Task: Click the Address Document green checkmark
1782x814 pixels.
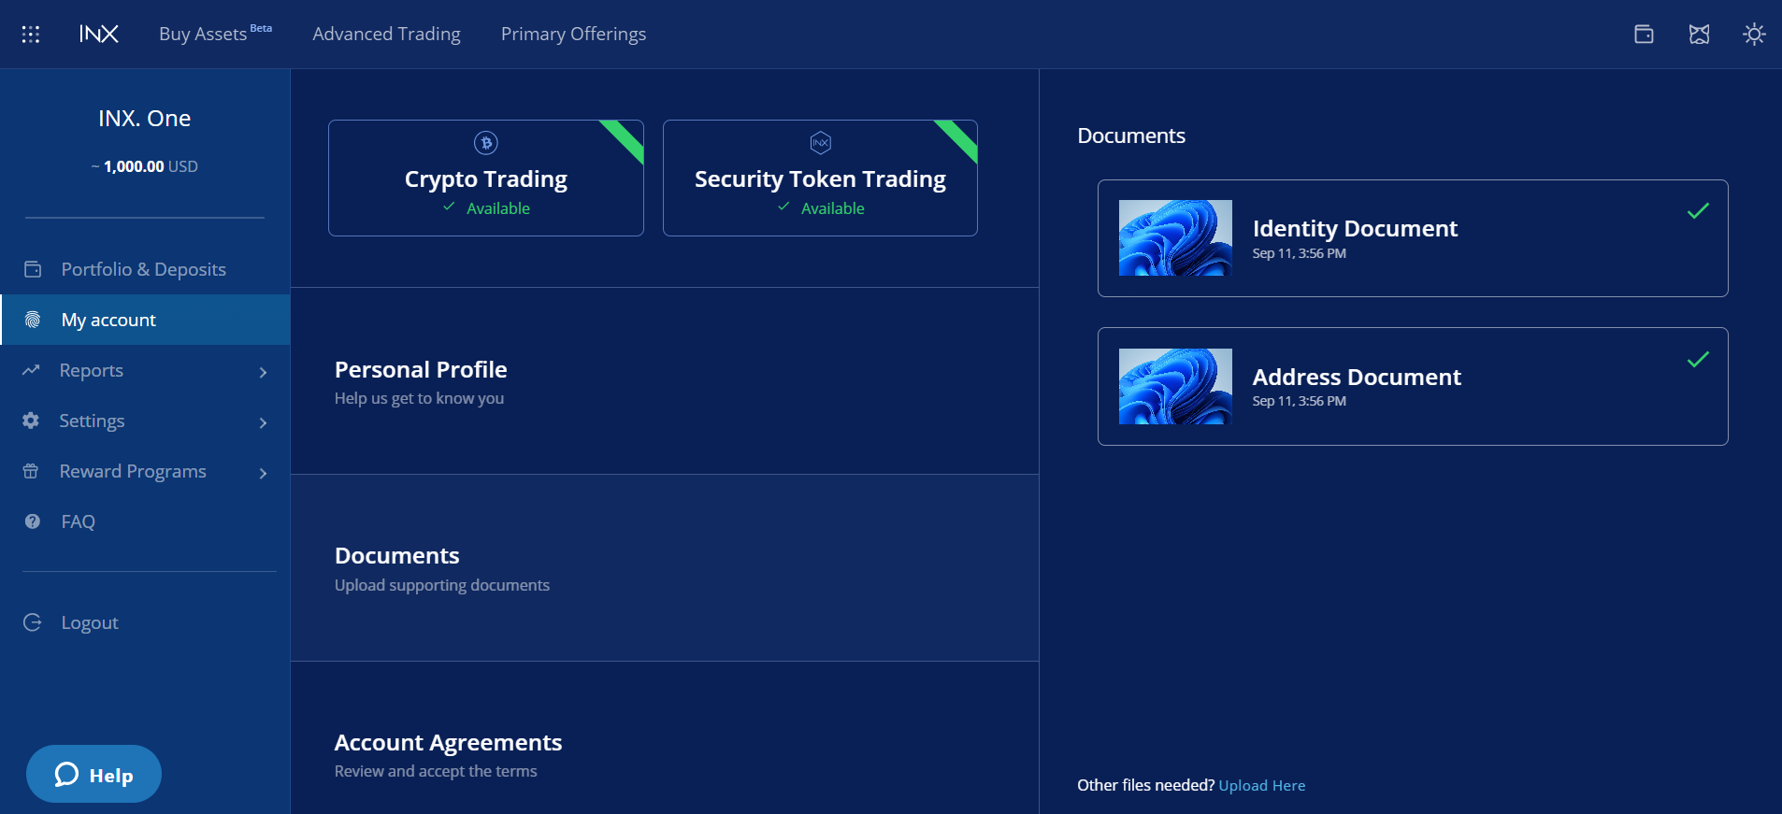Action: tap(1698, 360)
